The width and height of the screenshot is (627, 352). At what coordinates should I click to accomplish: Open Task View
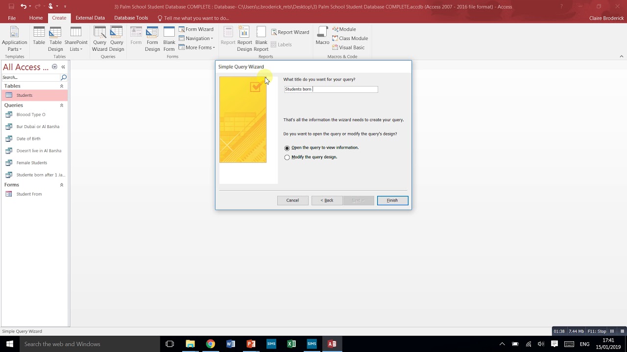(169, 344)
